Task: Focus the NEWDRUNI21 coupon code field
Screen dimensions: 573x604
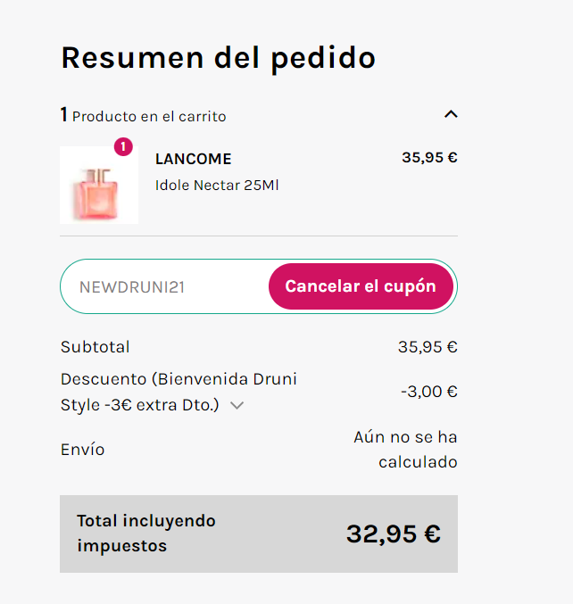Action: coord(161,286)
